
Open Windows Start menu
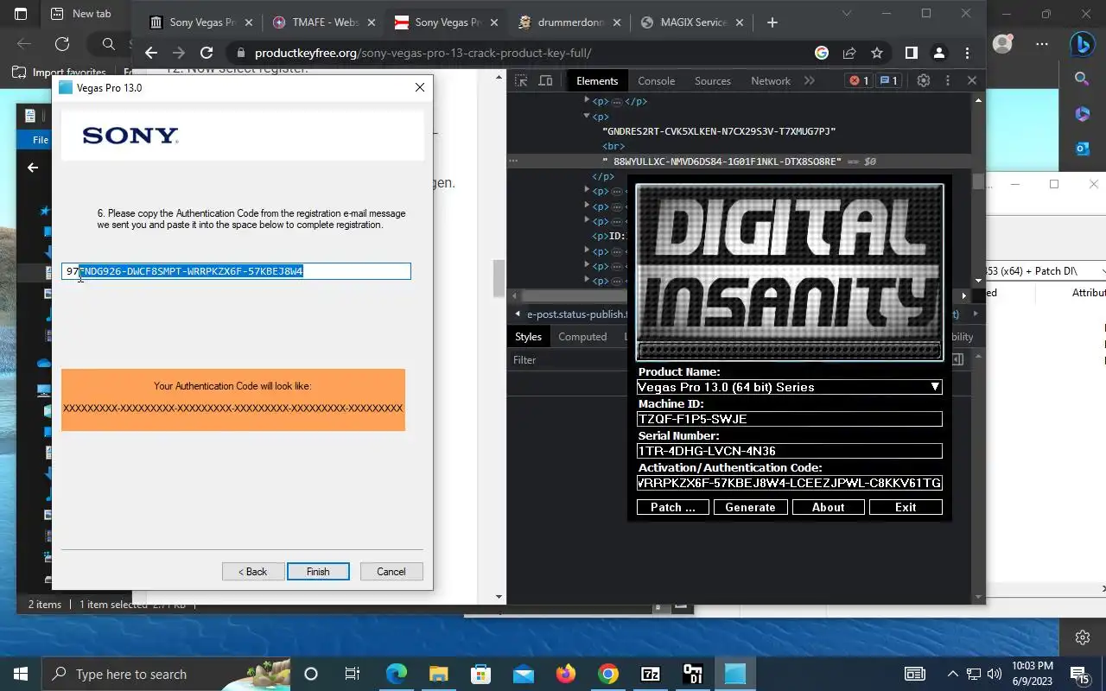pos(21,674)
